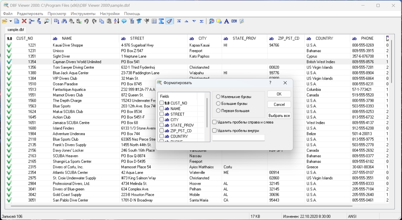This screenshot has width=402, height=220.
Task: Enable Удалить пробелы справа и слева checkbox
Action: pyautogui.click(x=214, y=122)
